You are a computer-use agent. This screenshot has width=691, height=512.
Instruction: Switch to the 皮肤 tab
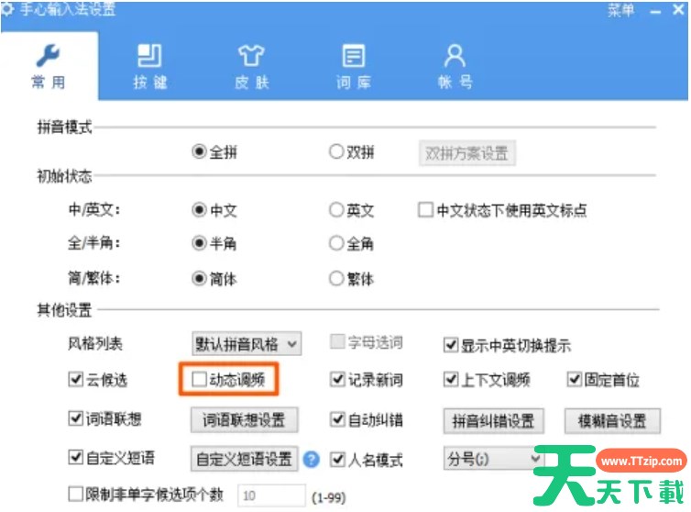(x=252, y=66)
